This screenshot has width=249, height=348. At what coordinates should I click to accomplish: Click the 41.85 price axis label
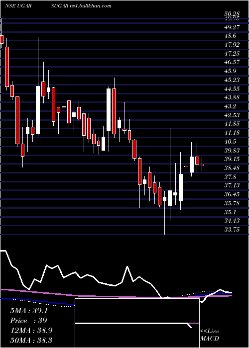233,124
